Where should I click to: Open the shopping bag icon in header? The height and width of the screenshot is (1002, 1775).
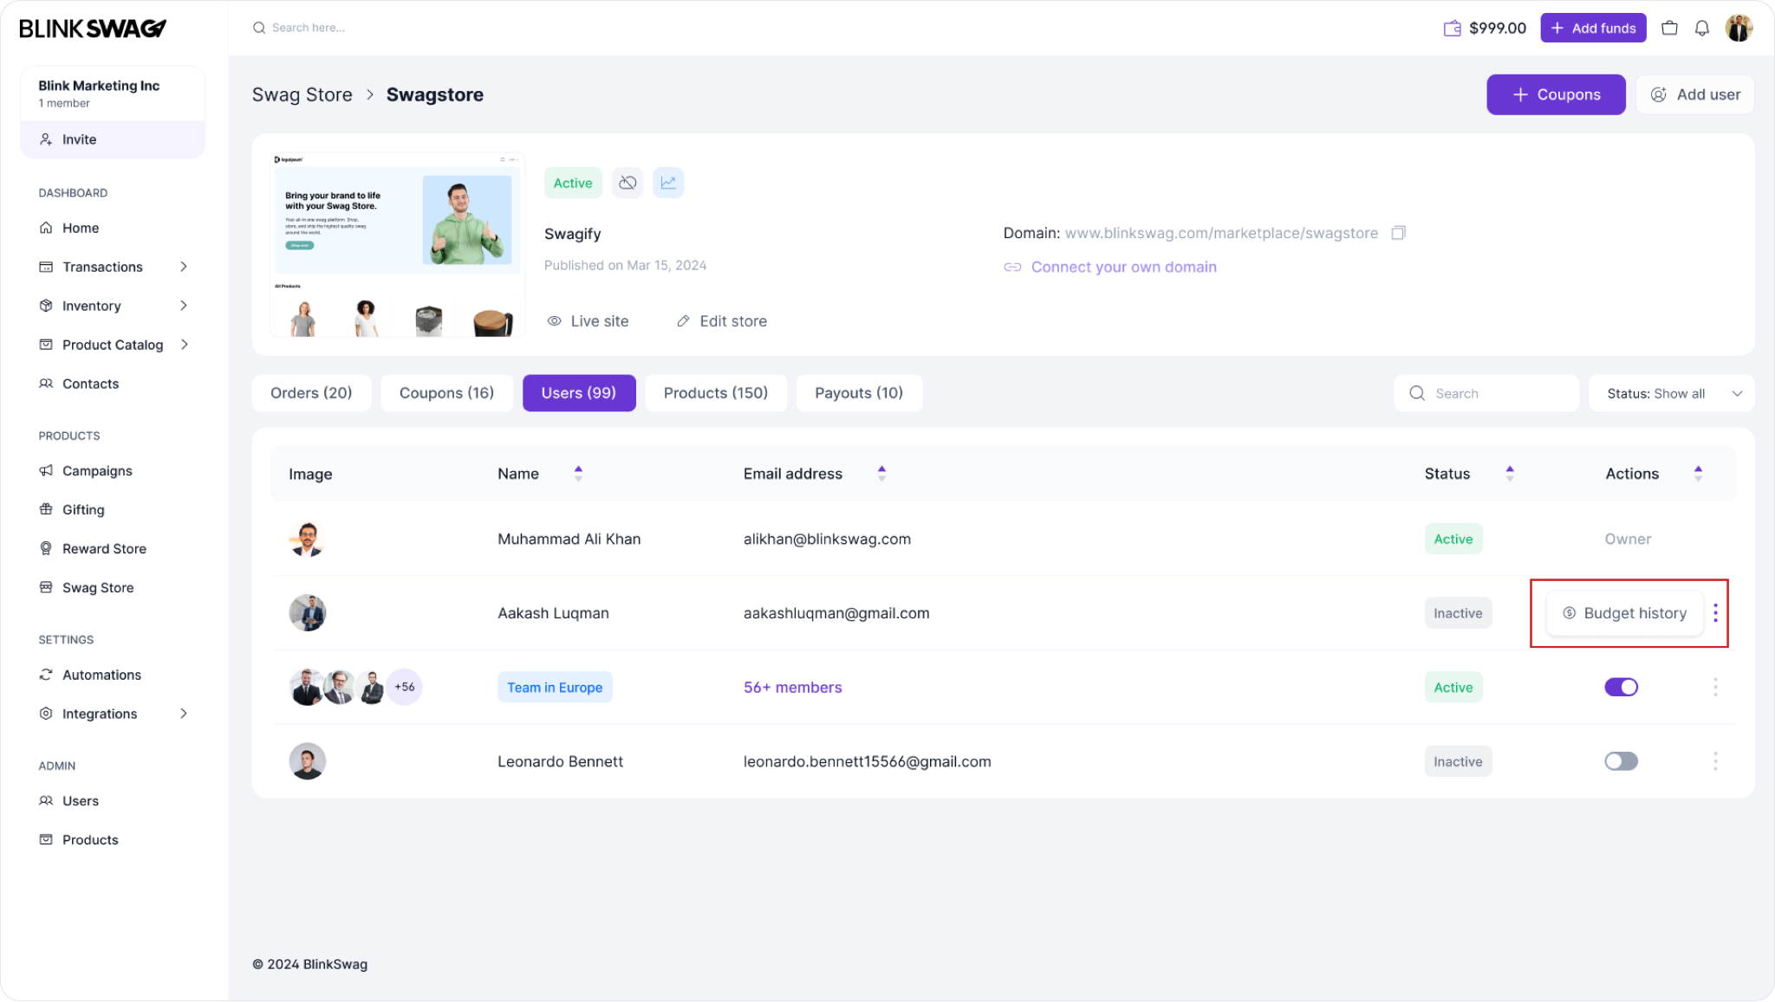tap(1669, 29)
